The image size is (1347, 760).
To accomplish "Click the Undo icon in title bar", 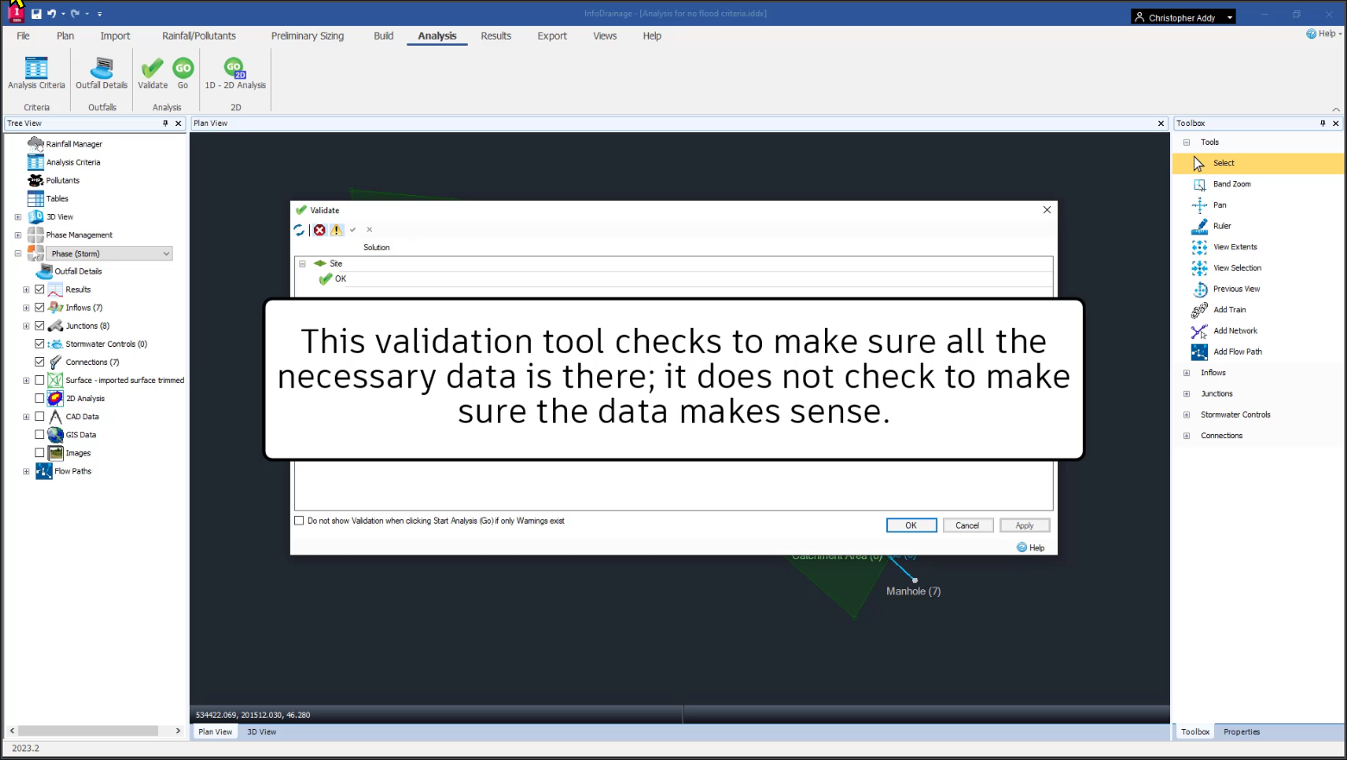I will tap(52, 14).
